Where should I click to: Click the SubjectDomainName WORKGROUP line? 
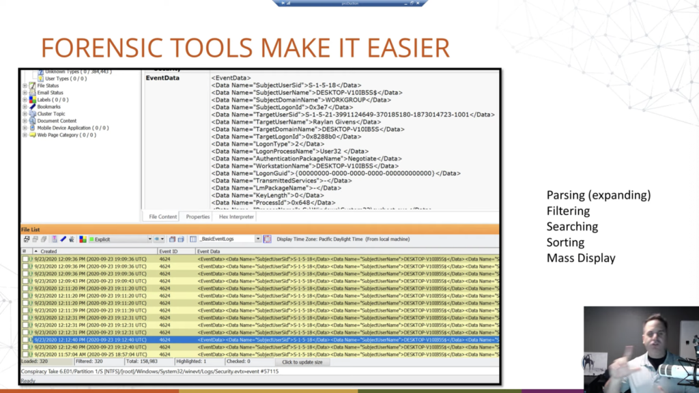pyautogui.click(x=301, y=100)
